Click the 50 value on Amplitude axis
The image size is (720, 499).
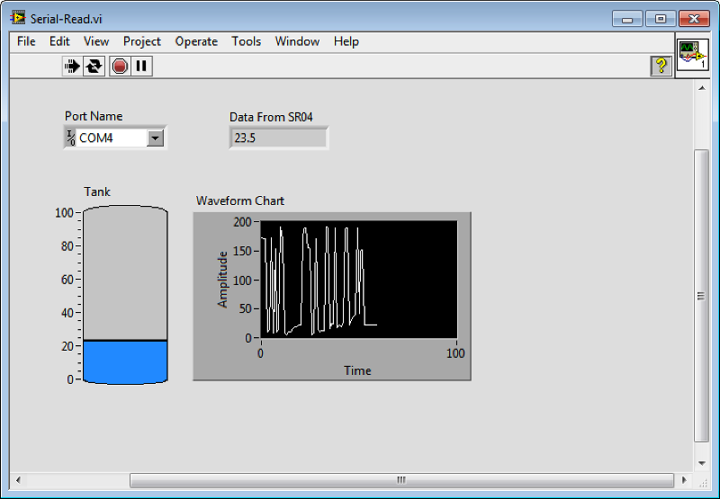tap(246, 308)
